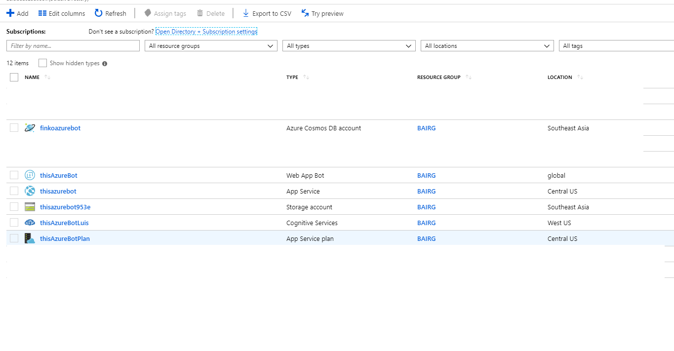The width and height of the screenshot is (674, 351).
Task: Click the storage account icon beside thisazurebot953e
Action: [x=30, y=207]
